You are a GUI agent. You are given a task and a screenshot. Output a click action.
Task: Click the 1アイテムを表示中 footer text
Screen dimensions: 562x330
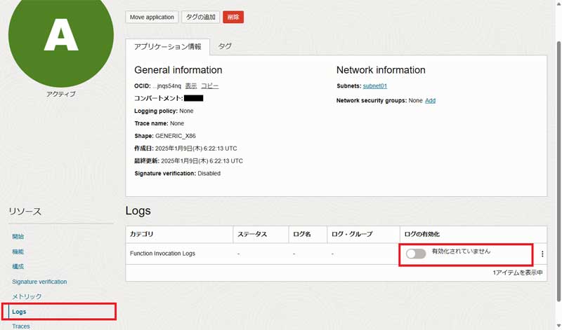(518, 273)
